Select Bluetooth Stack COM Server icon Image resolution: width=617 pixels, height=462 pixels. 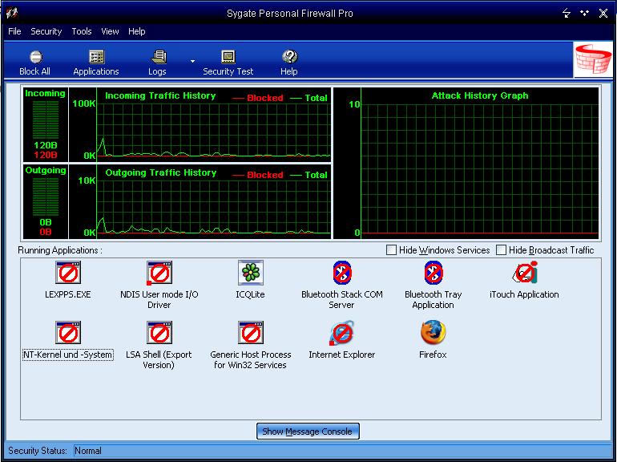[342, 272]
